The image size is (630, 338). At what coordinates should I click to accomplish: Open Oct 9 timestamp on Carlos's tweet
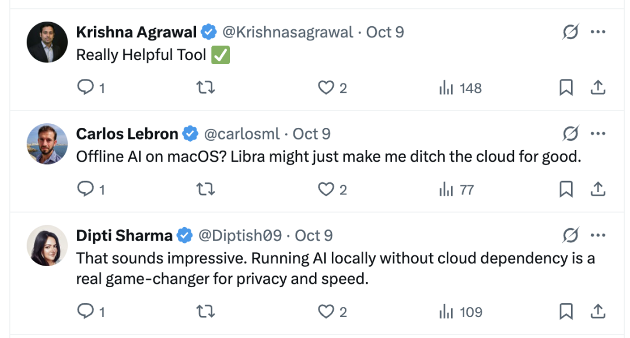[311, 134]
